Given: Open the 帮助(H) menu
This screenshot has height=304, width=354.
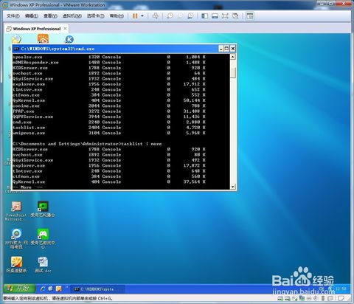Looking at the screenshot, I should pyautogui.click(x=117, y=16).
